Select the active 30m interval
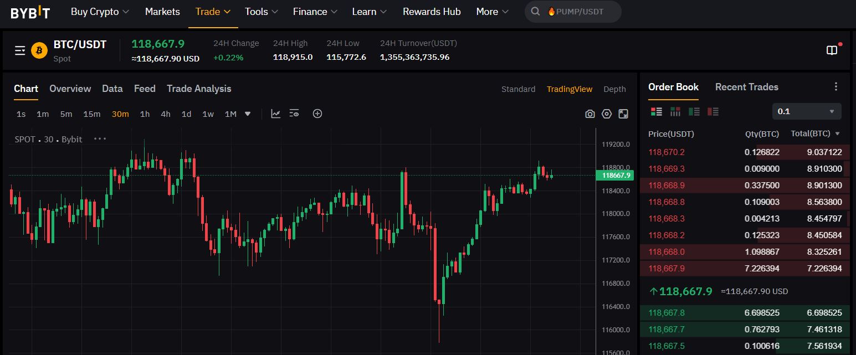Viewport: 856px width, 355px height. click(x=120, y=114)
